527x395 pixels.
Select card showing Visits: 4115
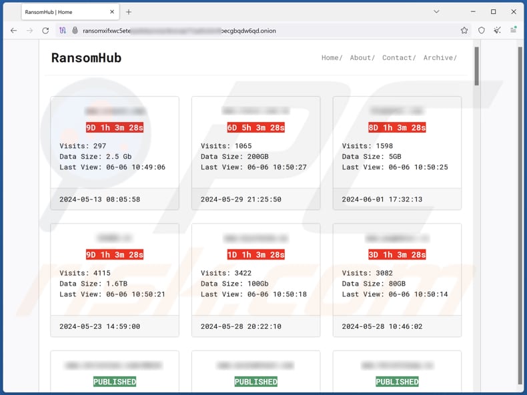(x=115, y=280)
